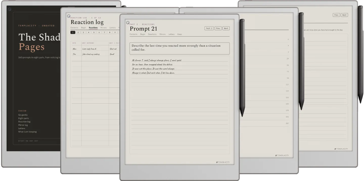The width and height of the screenshot is (364, 181).
Task: Click the handwritten line 'At dinner T. said'
Action: (x=157, y=61)
